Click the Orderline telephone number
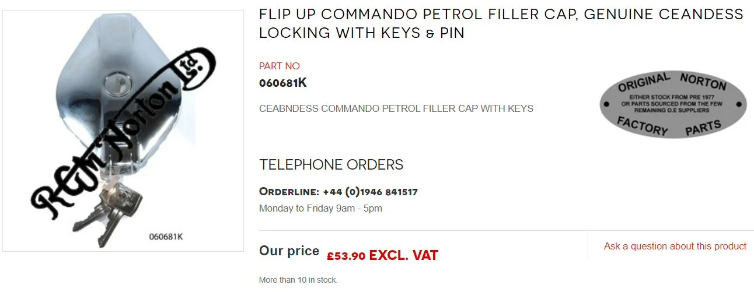 click(370, 192)
